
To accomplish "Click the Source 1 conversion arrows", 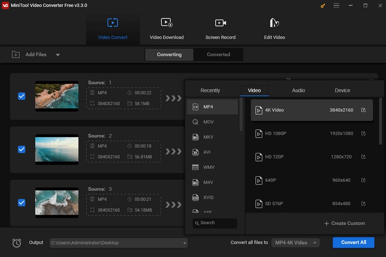I will tap(173, 99).
